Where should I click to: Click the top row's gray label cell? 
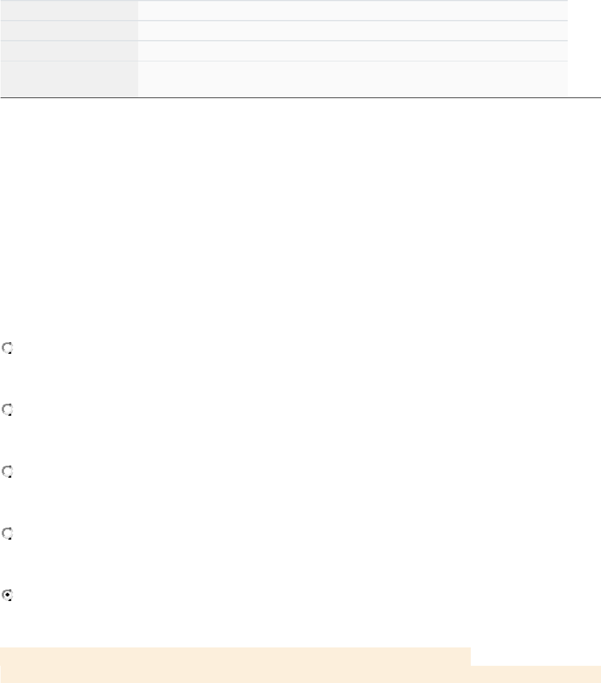coord(69,10)
